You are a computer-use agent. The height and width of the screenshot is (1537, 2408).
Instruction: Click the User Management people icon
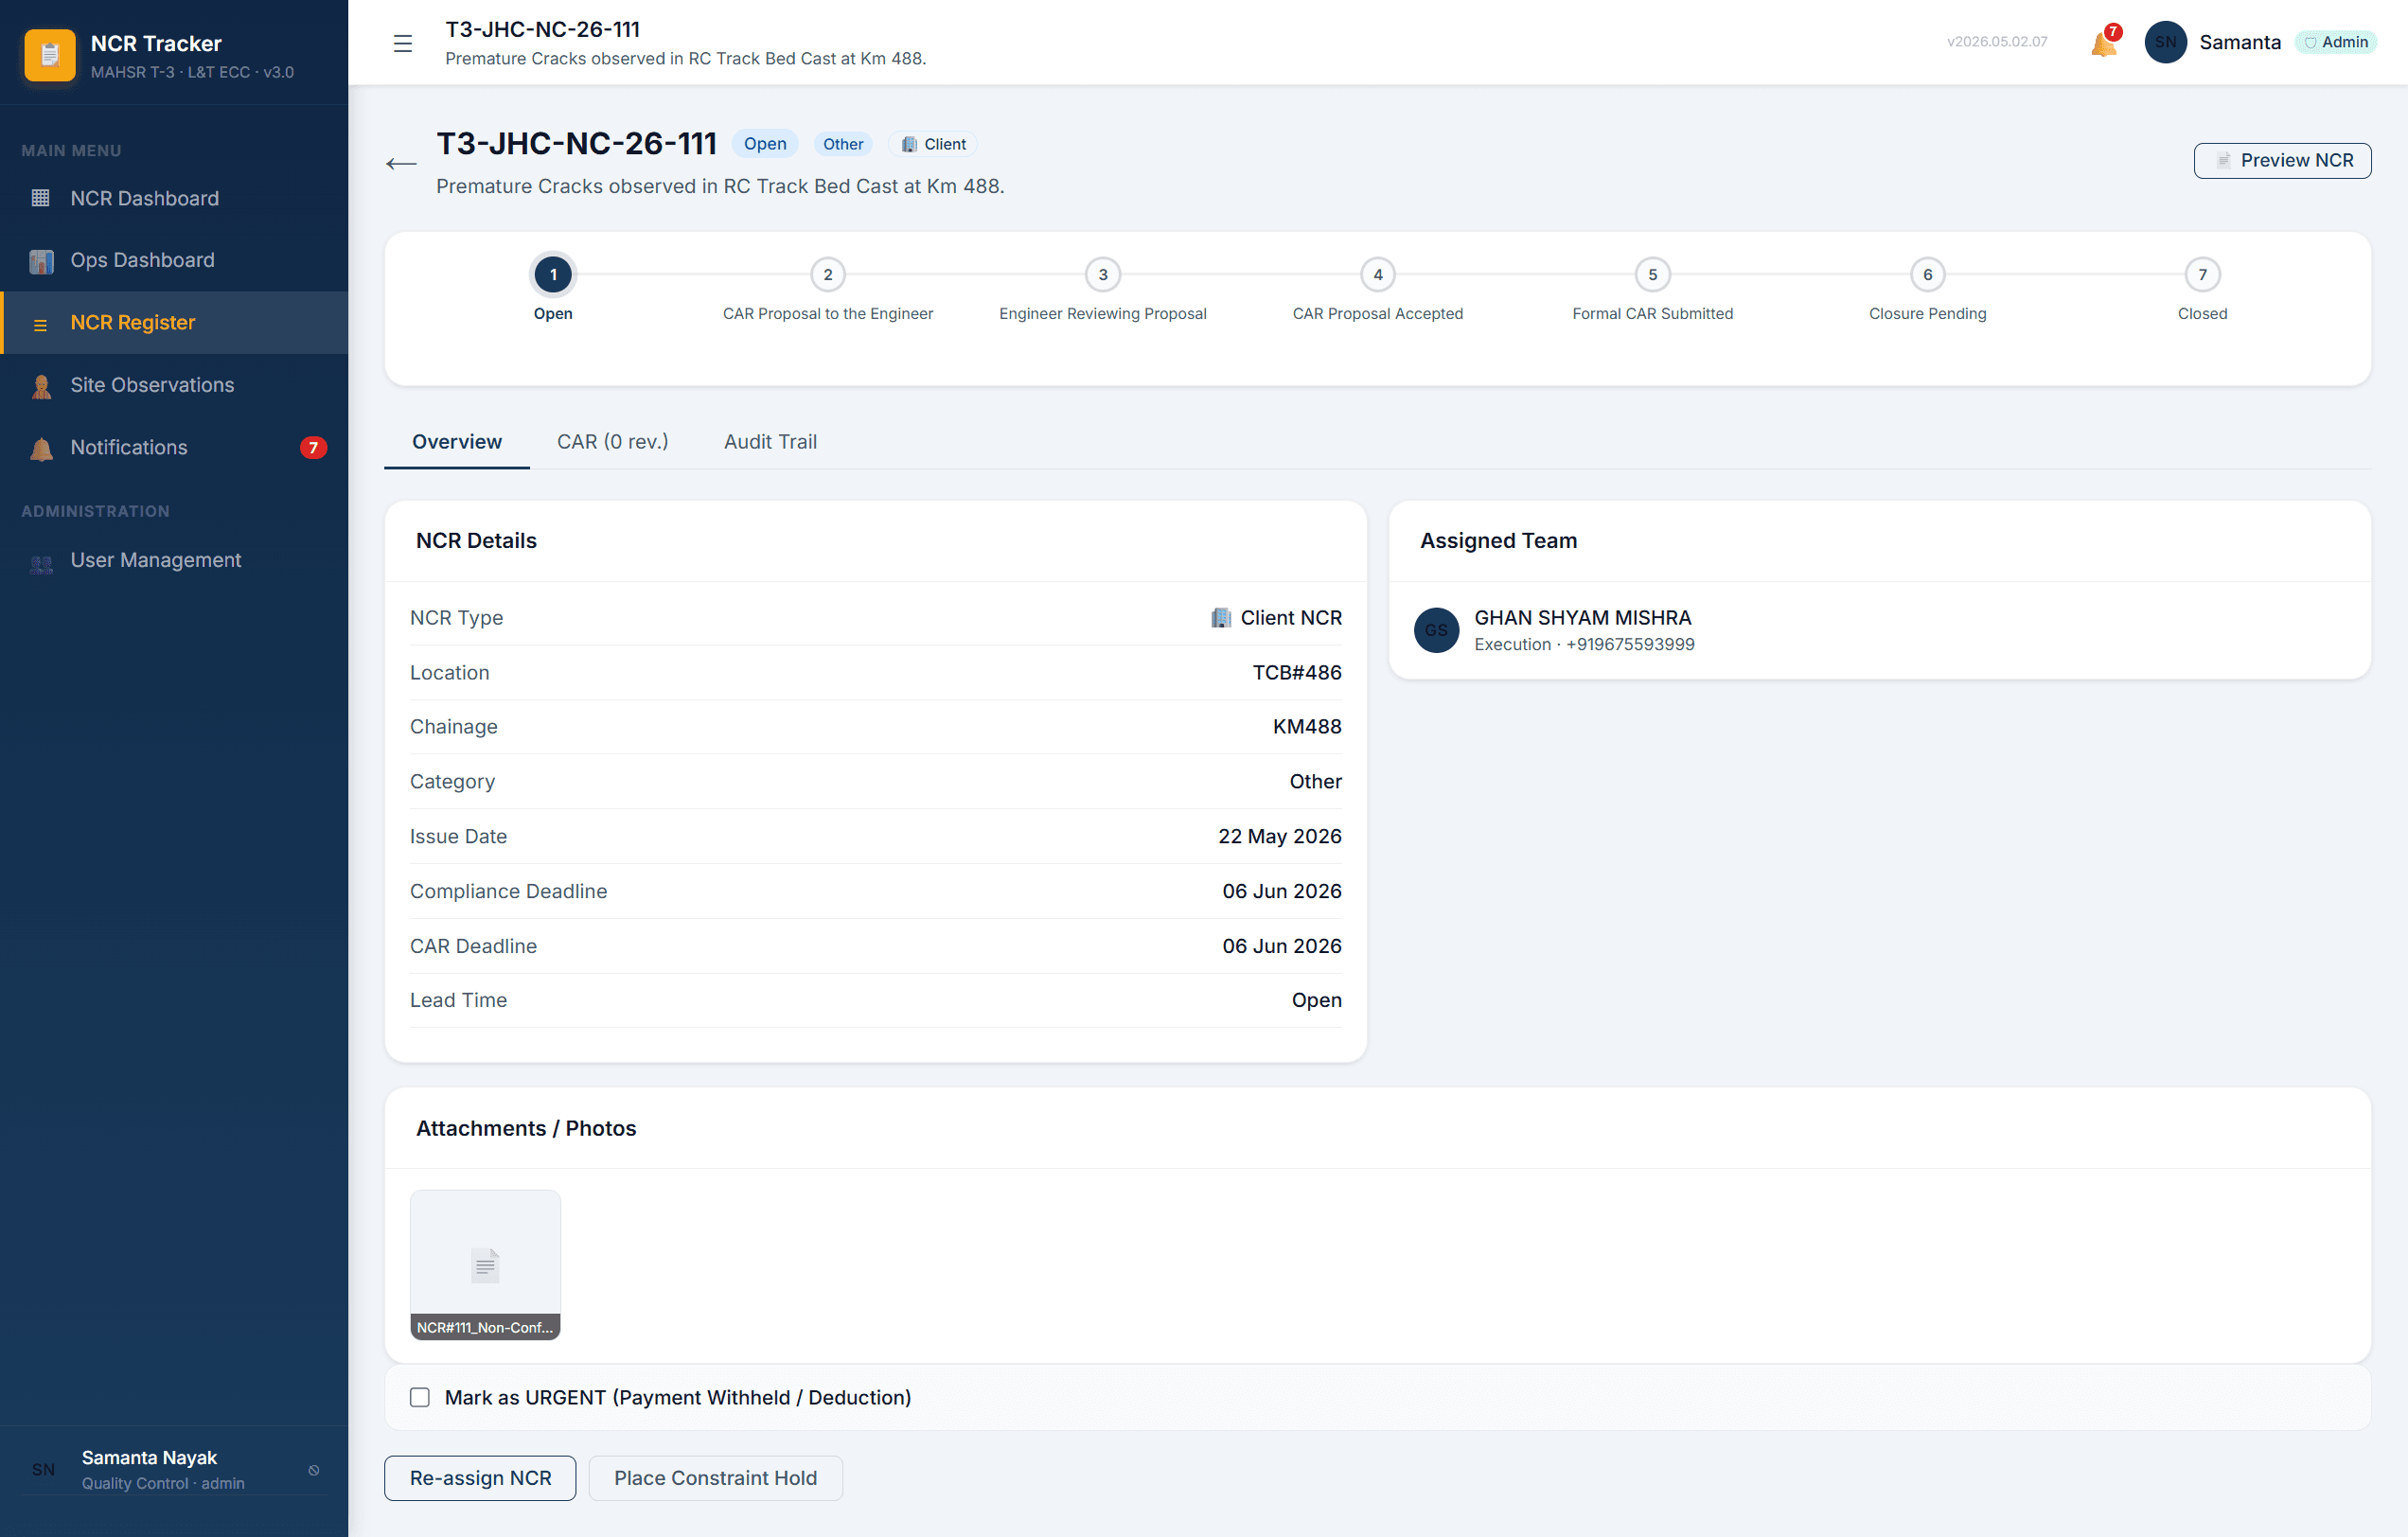coord(41,563)
